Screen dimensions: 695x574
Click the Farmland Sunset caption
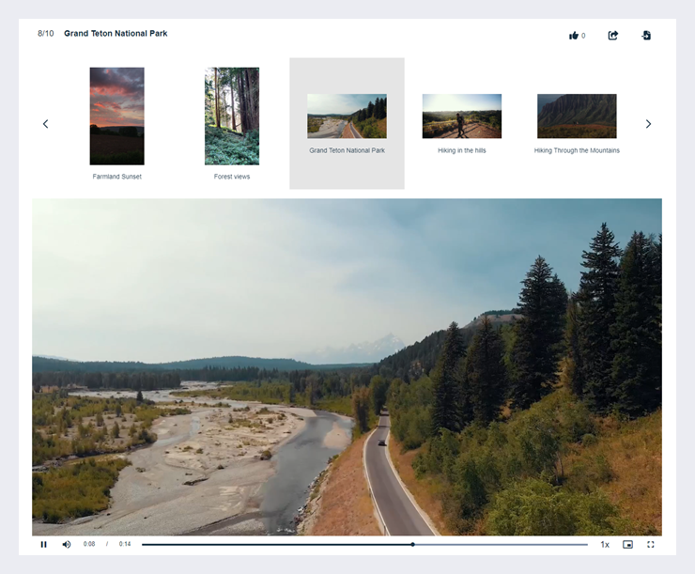[x=116, y=177]
